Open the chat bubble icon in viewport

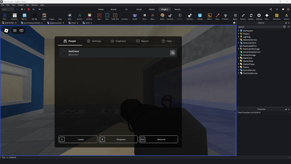point(22,30)
